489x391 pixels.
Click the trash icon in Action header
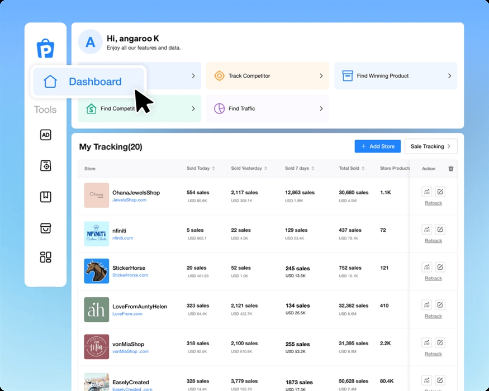(451, 169)
